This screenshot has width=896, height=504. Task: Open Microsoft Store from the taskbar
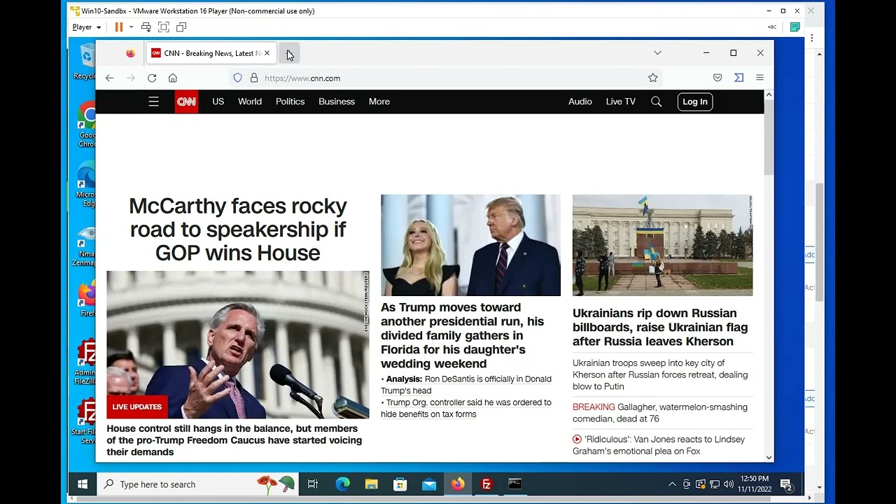(x=400, y=484)
